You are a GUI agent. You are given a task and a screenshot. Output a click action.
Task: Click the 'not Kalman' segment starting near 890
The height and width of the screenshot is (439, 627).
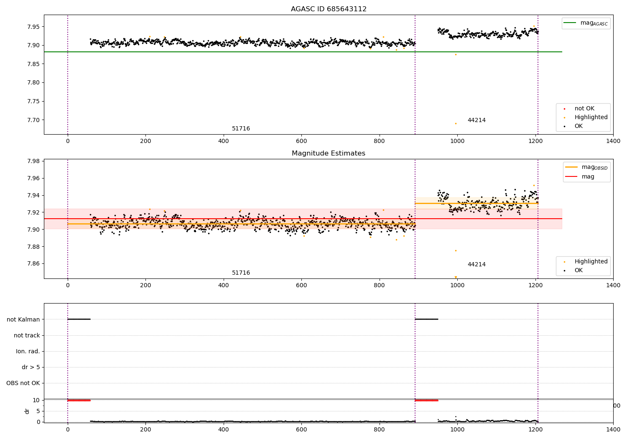click(426, 319)
